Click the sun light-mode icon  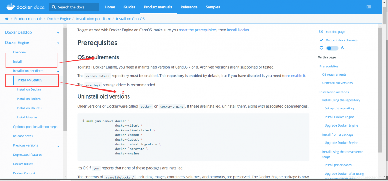[x=322, y=48]
